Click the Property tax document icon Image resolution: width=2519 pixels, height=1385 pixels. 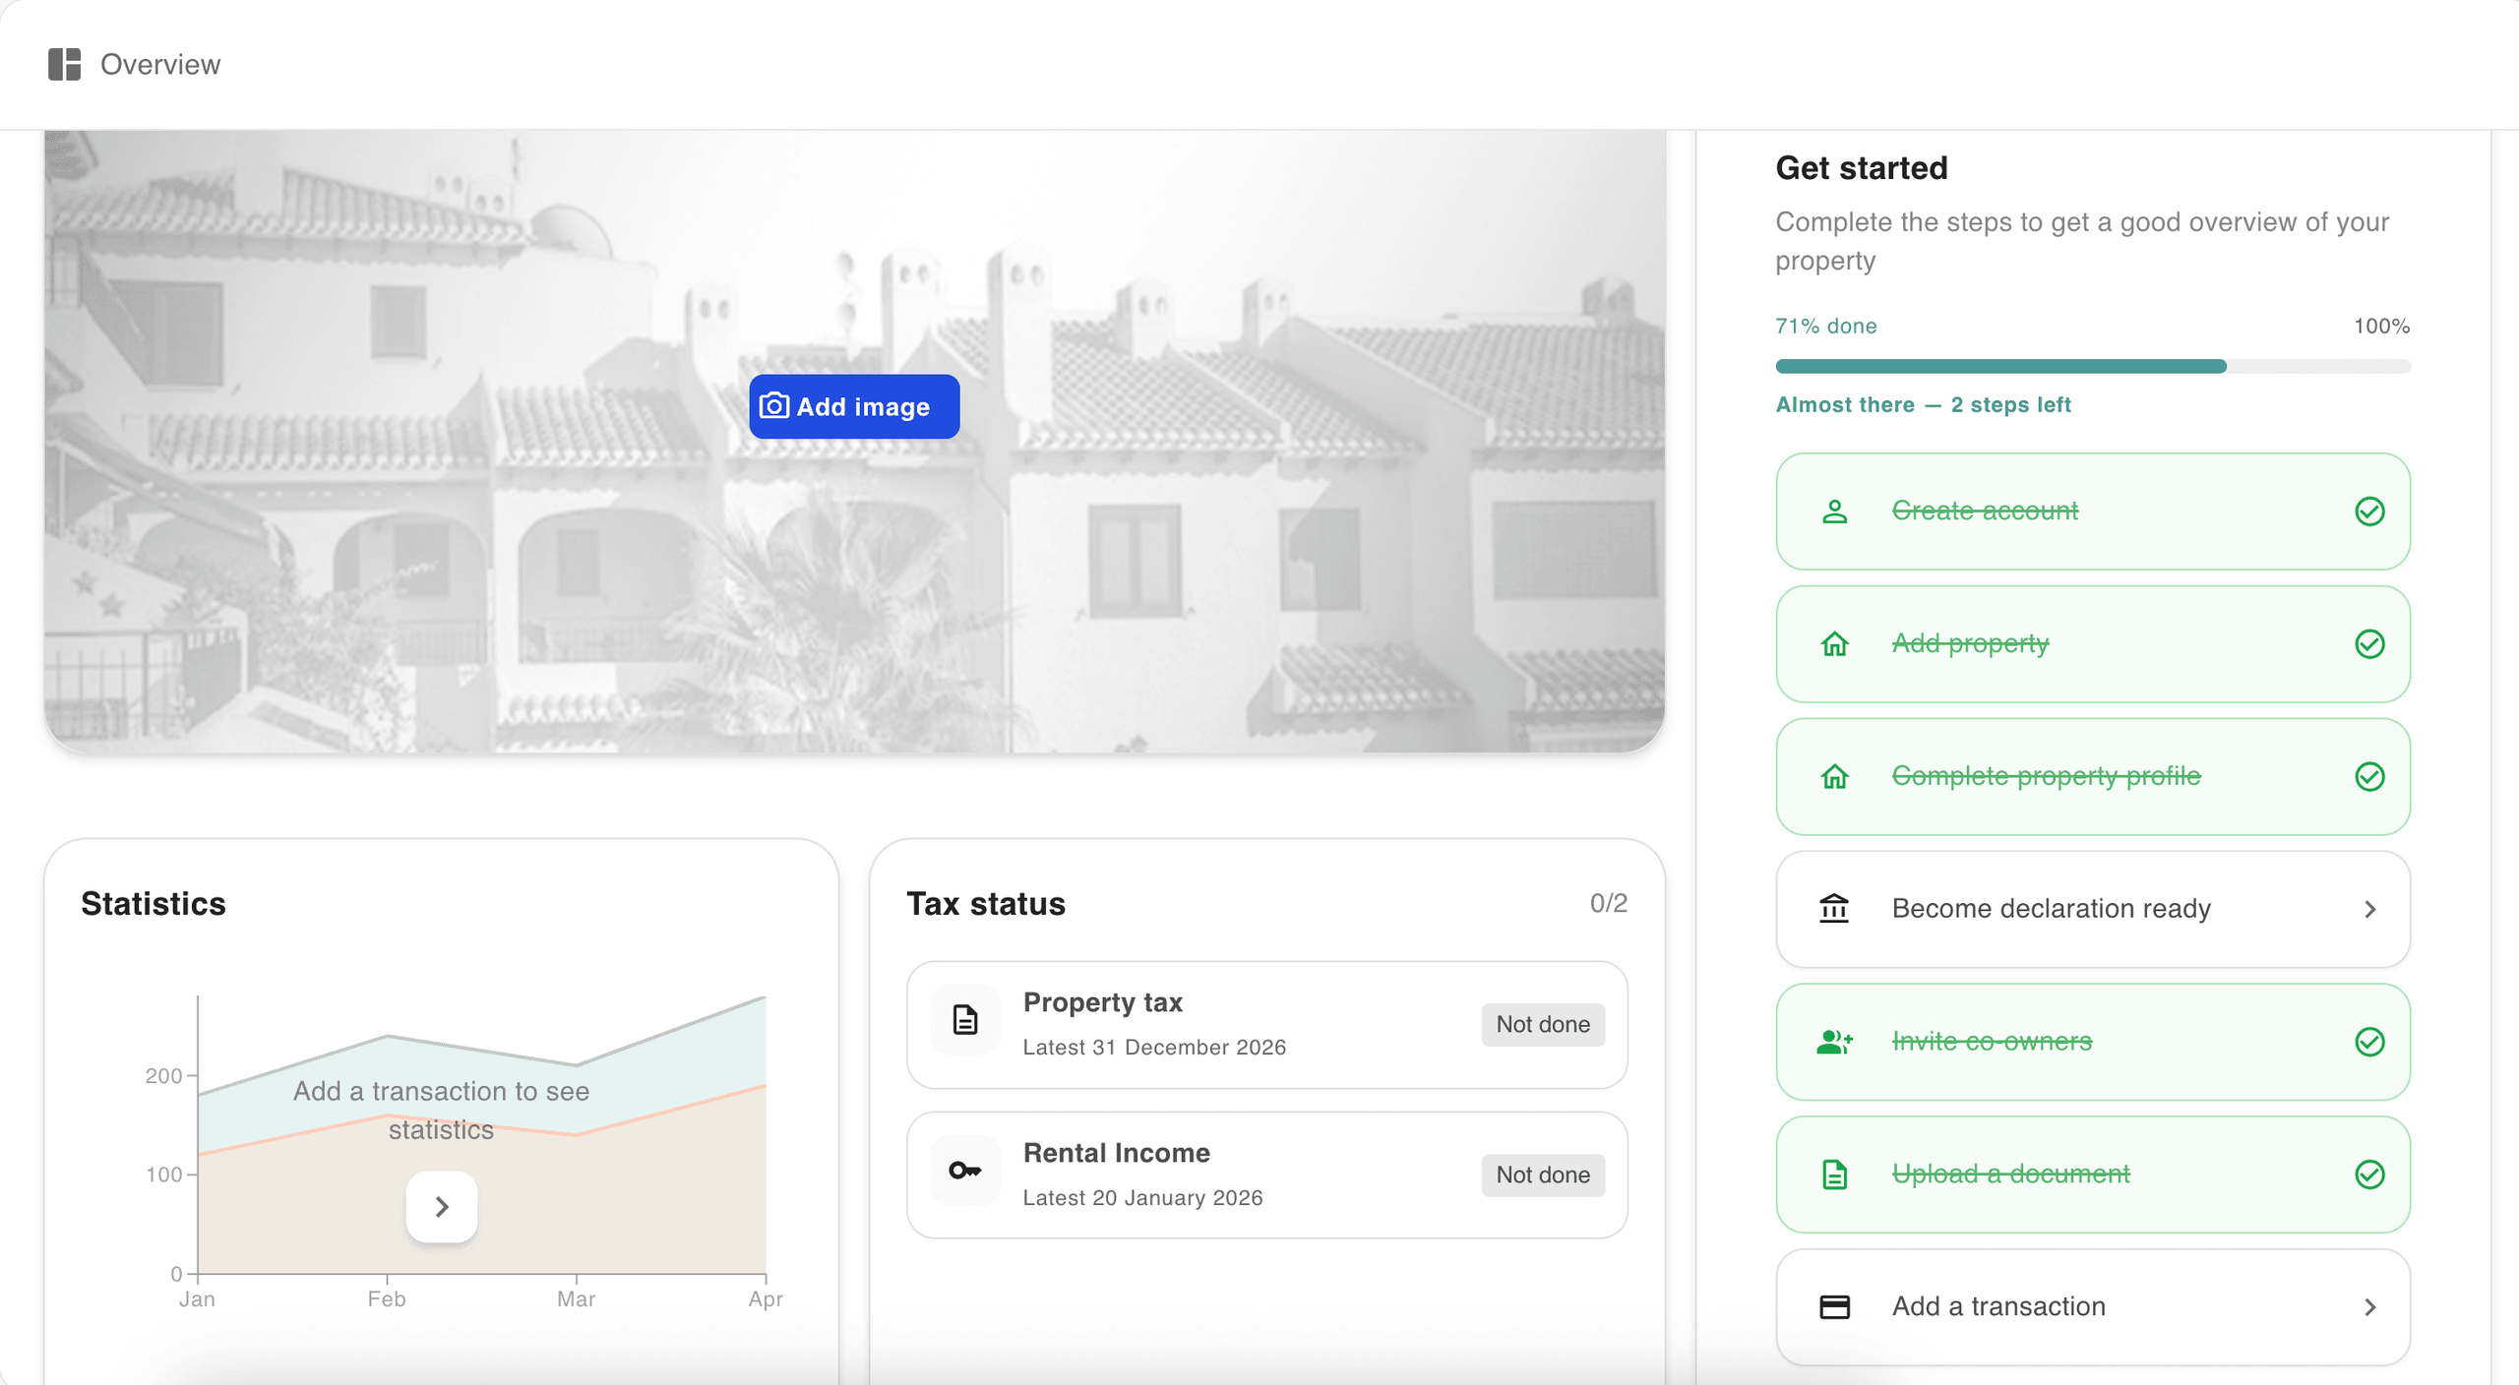(x=965, y=1020)
